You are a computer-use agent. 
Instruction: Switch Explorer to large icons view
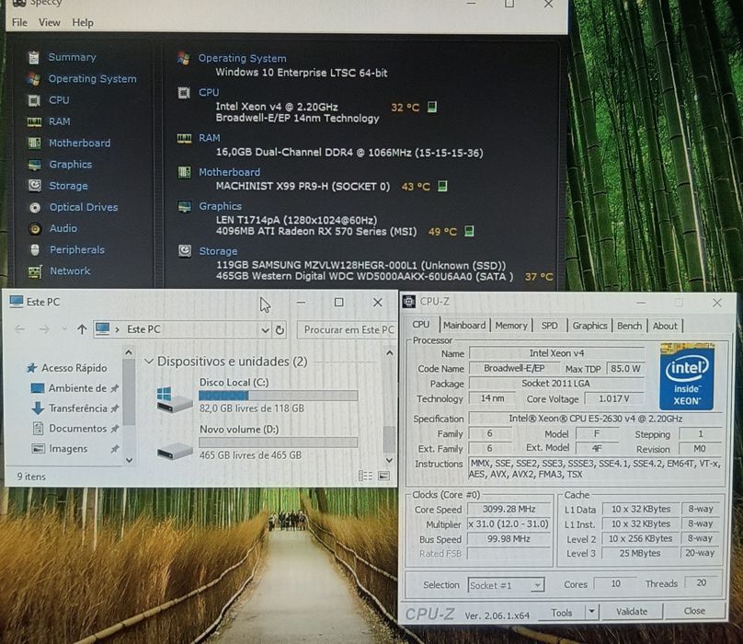coord(384,476)
